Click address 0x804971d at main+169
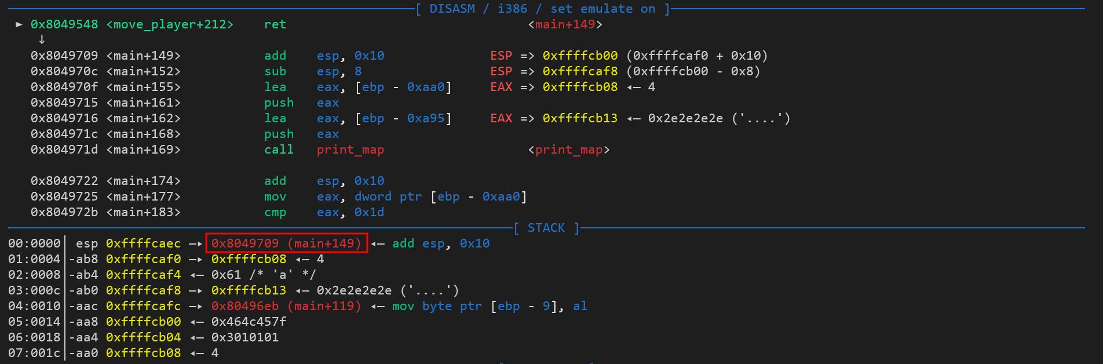This screenshot has height=364, width=1103. tap(64, 150)
